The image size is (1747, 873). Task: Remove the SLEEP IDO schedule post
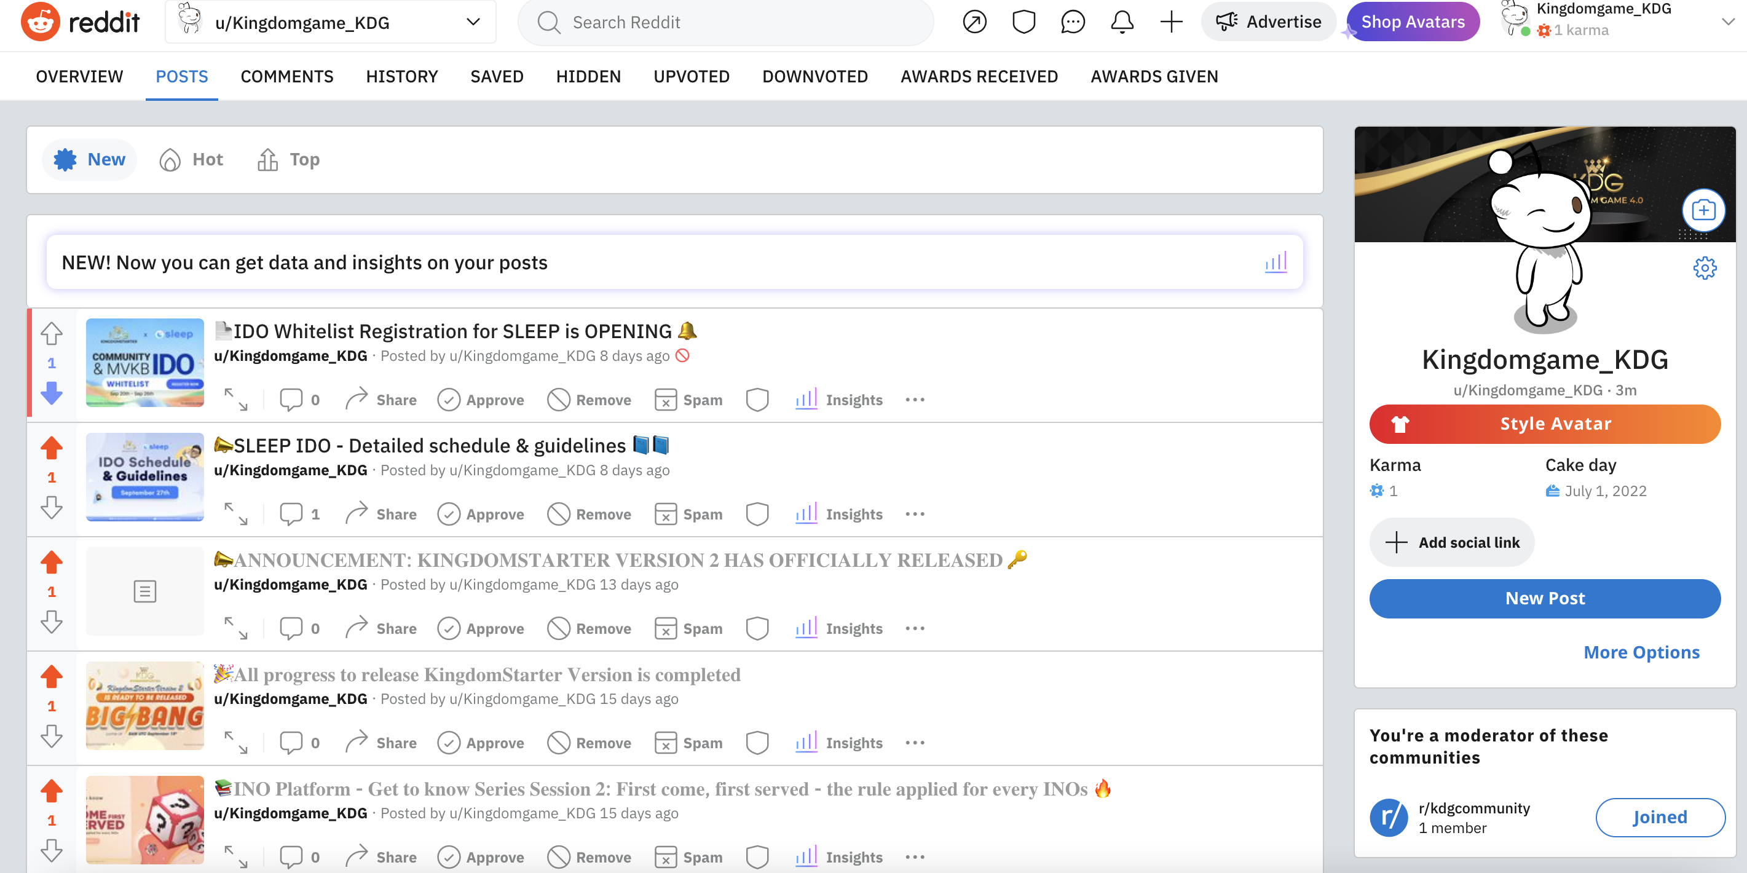click(x=590, y=513)
